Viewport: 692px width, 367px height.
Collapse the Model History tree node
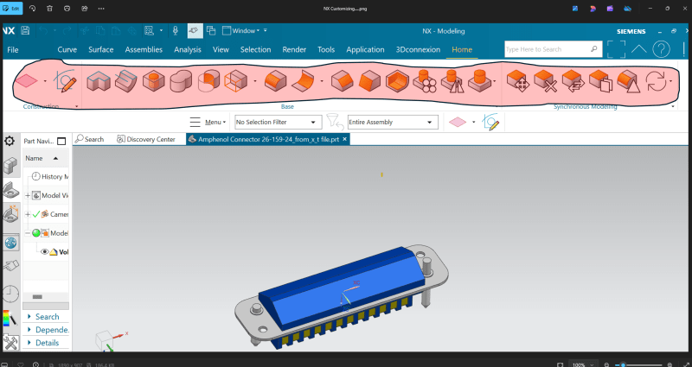28,233
